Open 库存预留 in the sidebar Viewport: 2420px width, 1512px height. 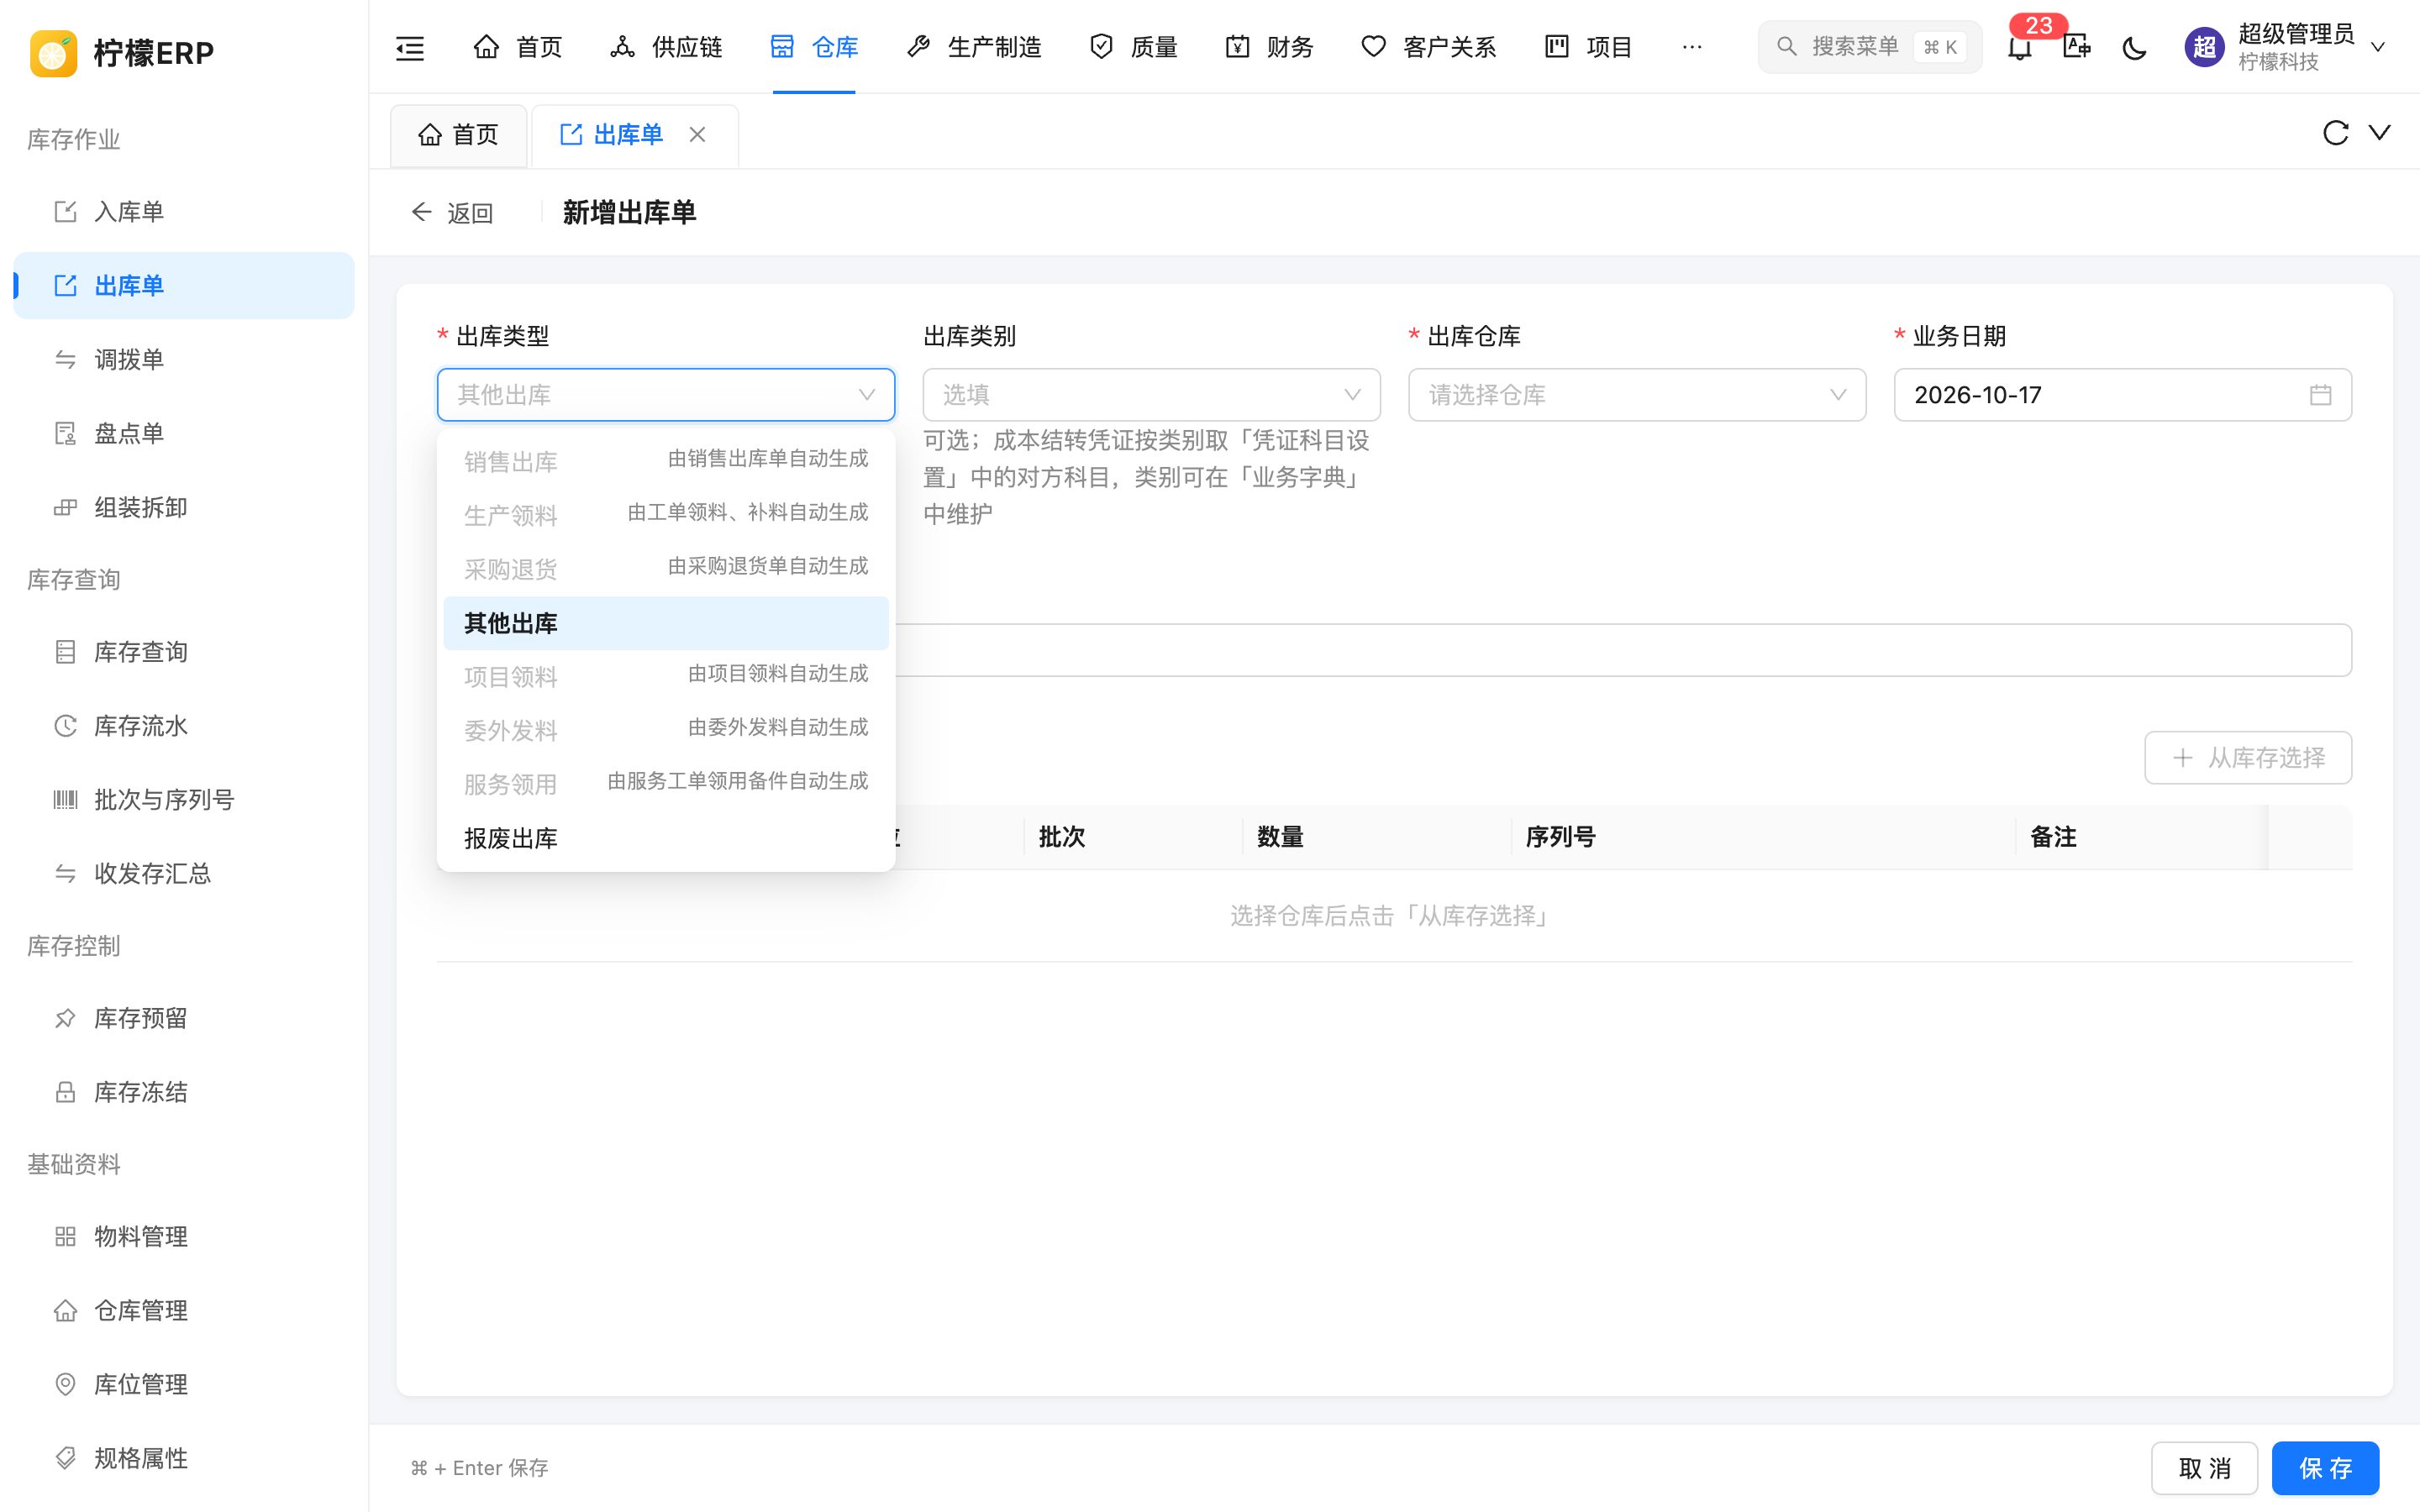point(184,1019)
